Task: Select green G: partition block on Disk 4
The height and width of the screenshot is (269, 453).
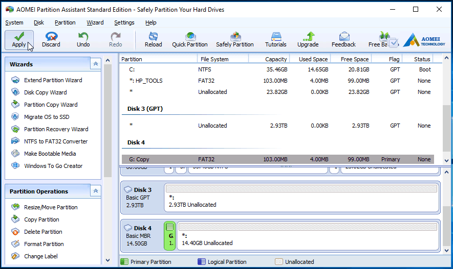Action: pyautogui.click(x=170, y=236)
